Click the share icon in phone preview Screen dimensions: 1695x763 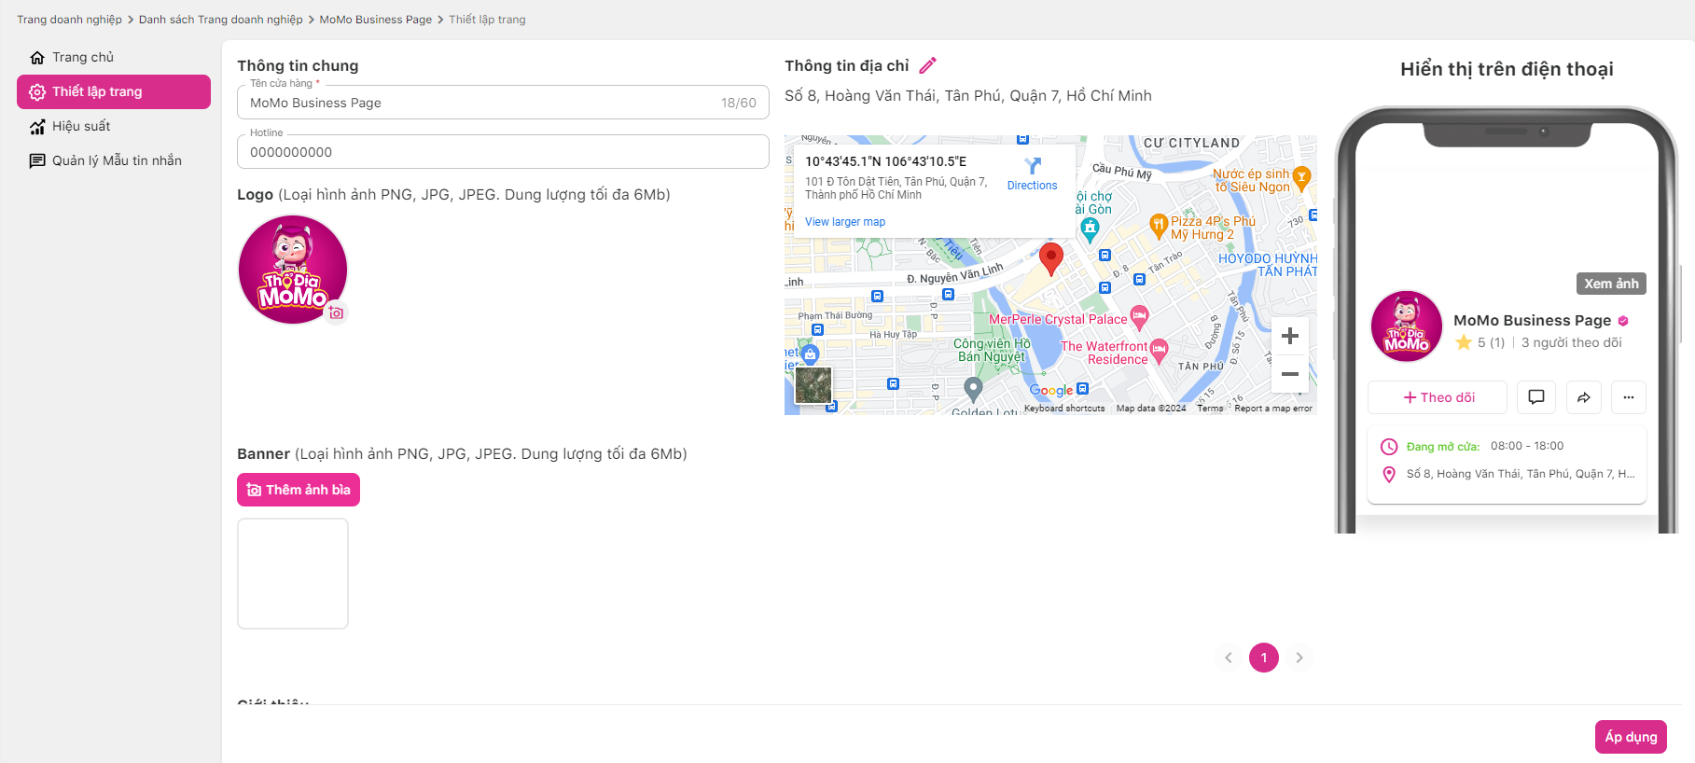tap(1584, 397)
